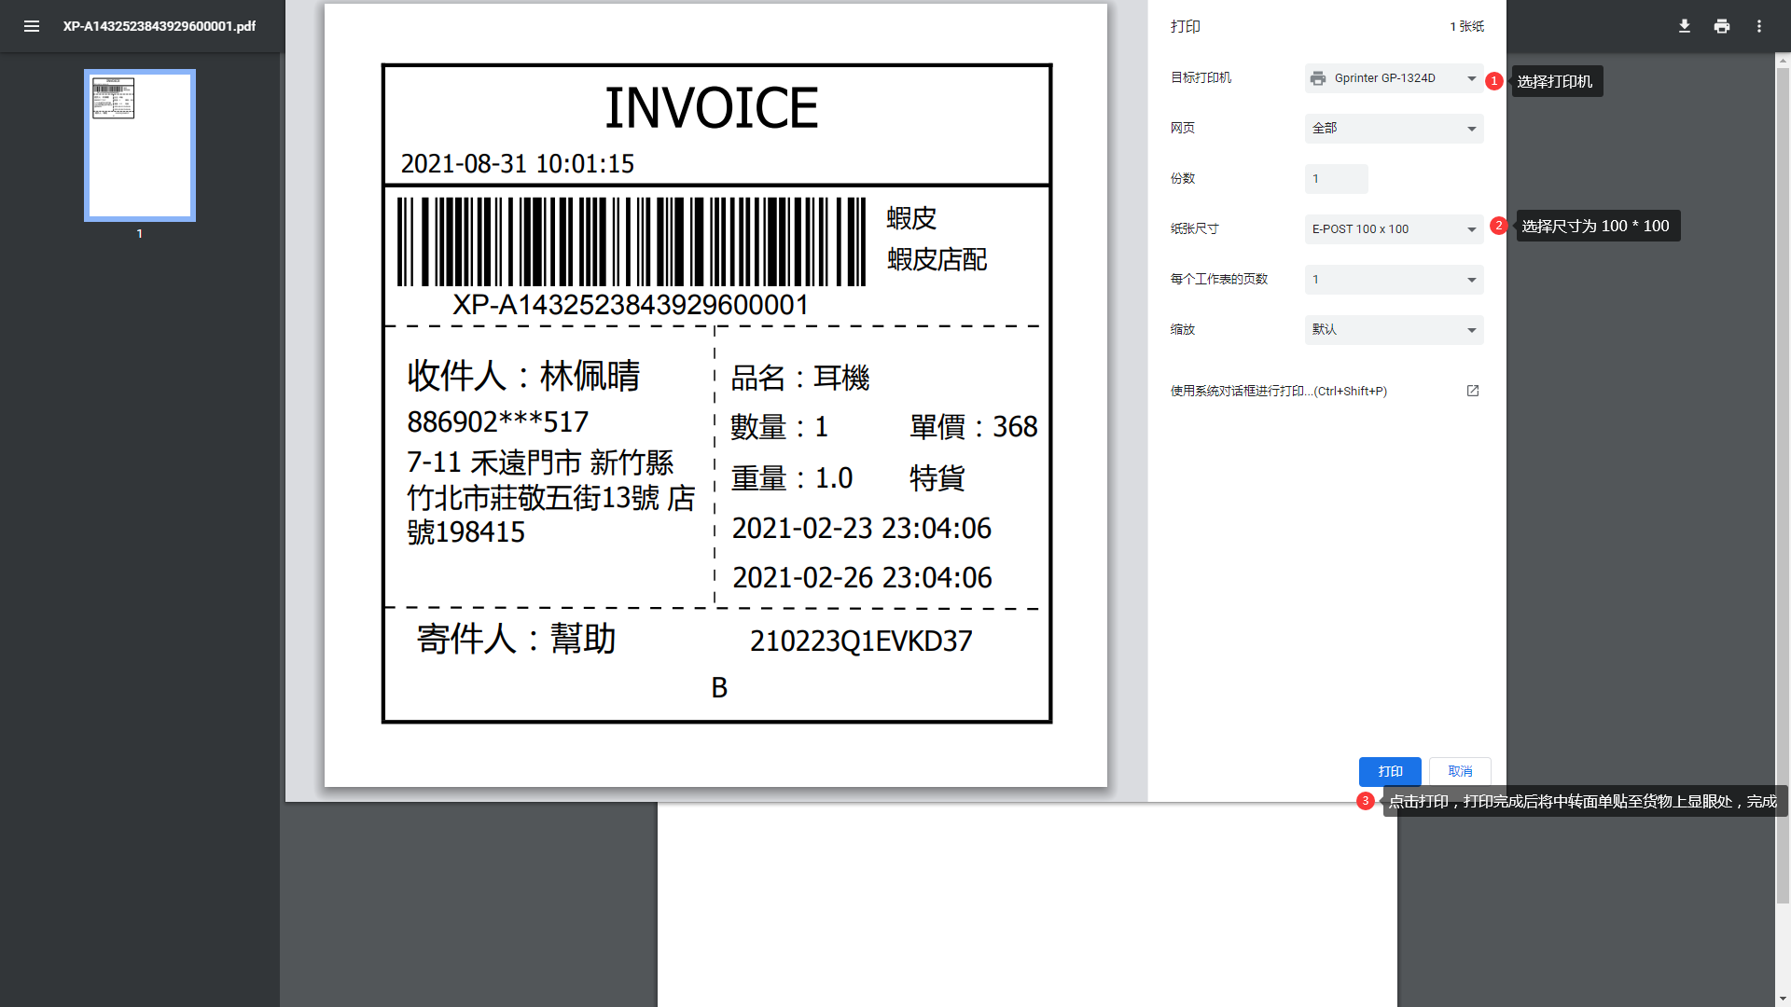Select the page 1 thumbnail
The height and width of the screenshot is (1007, 1791).
(x=140, y=145)
